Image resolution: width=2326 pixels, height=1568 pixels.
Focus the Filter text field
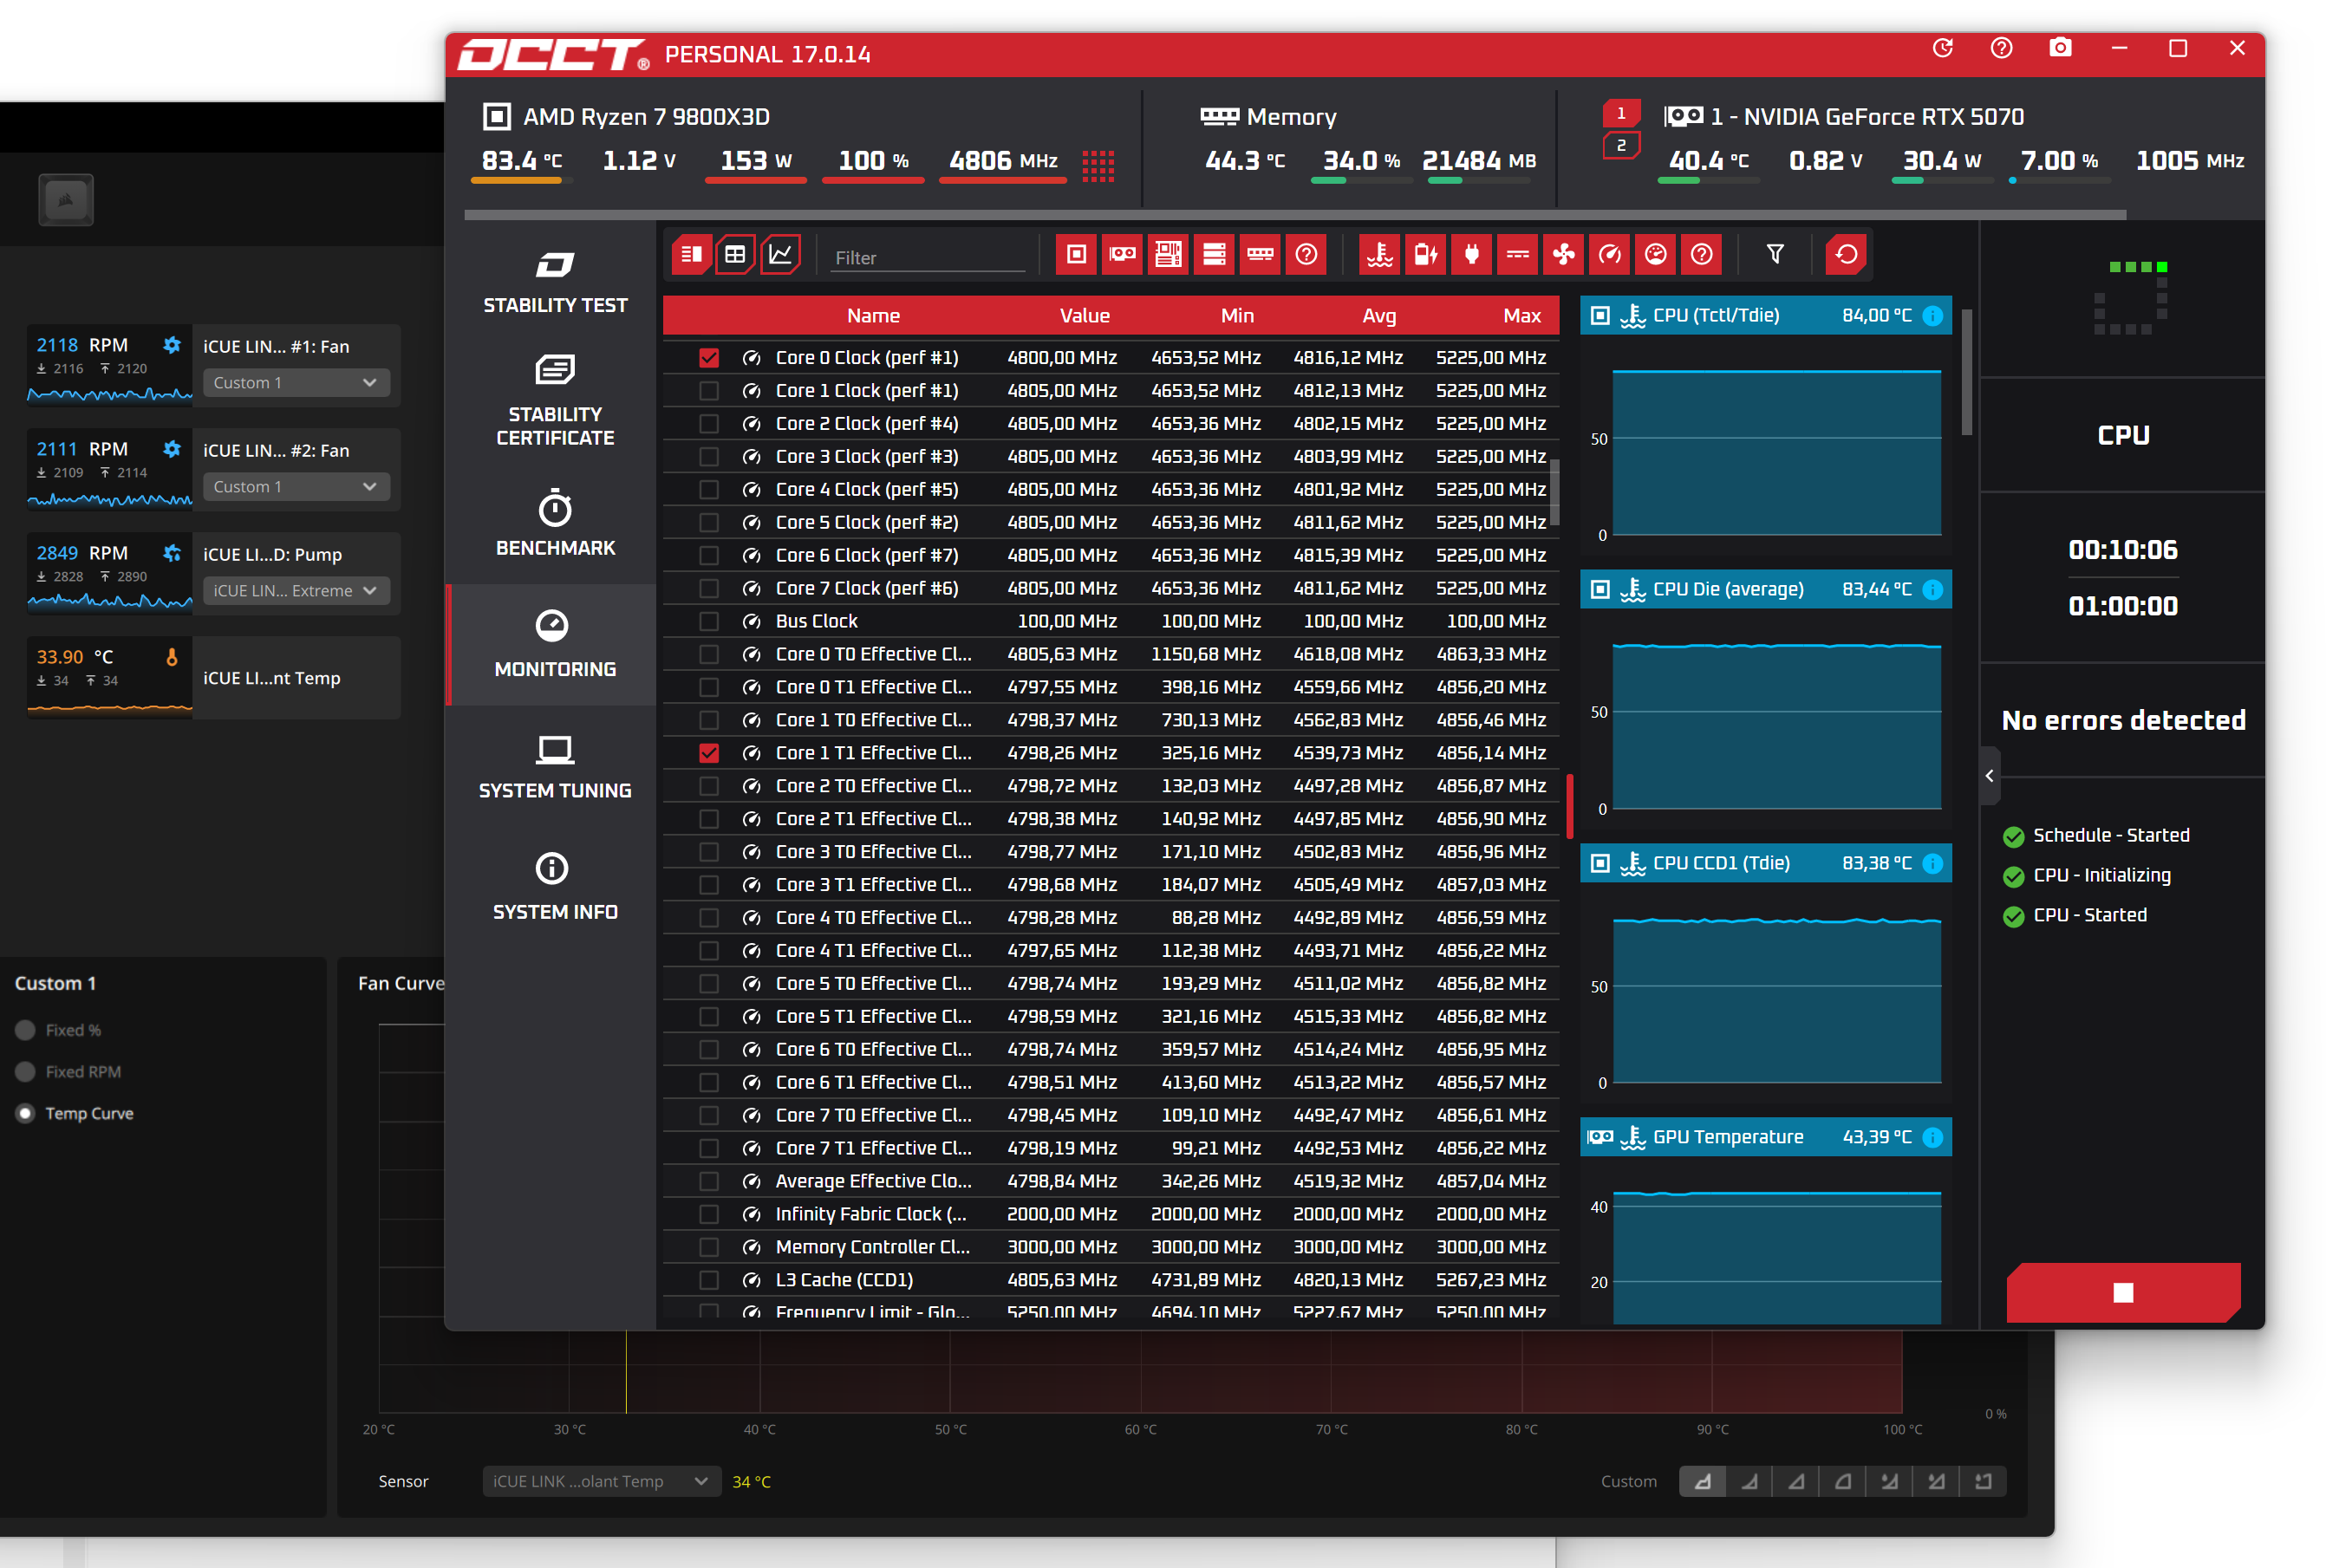coord(929,257)
